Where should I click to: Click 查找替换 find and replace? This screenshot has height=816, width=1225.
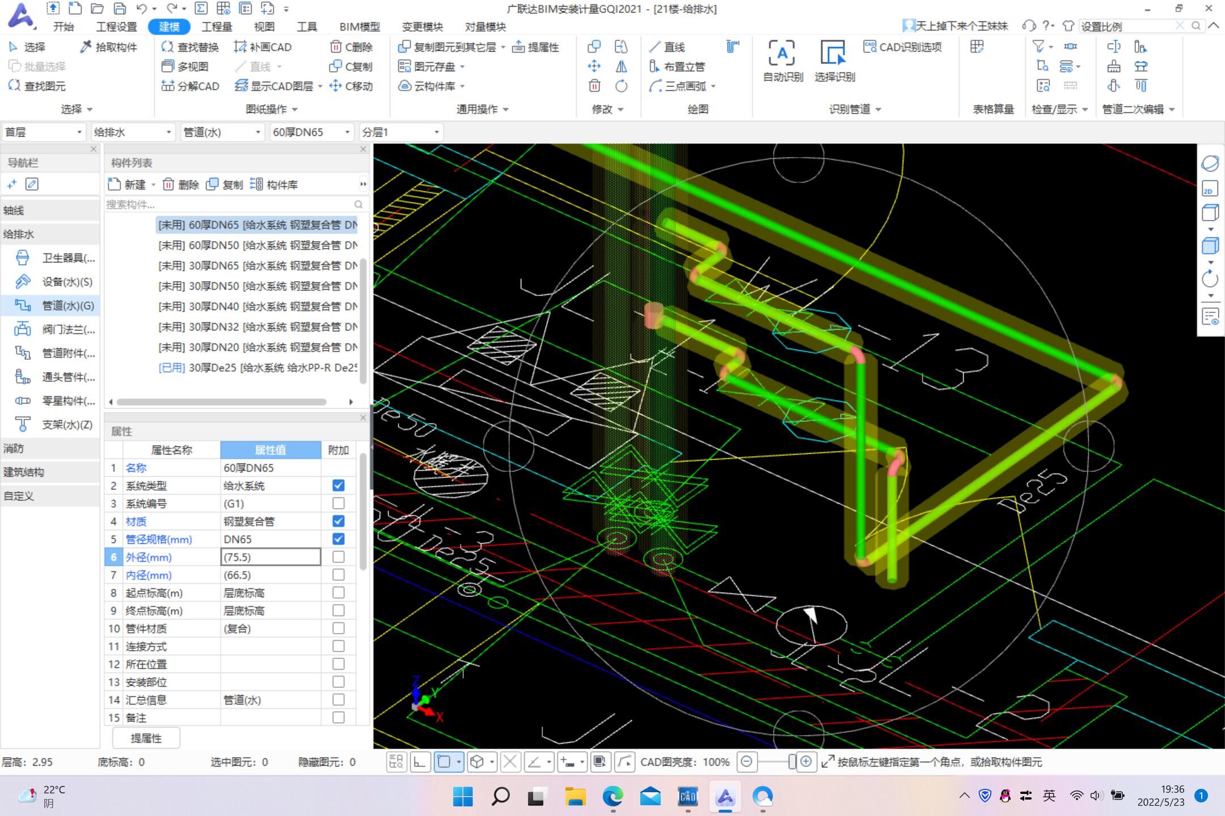point(190,47)
